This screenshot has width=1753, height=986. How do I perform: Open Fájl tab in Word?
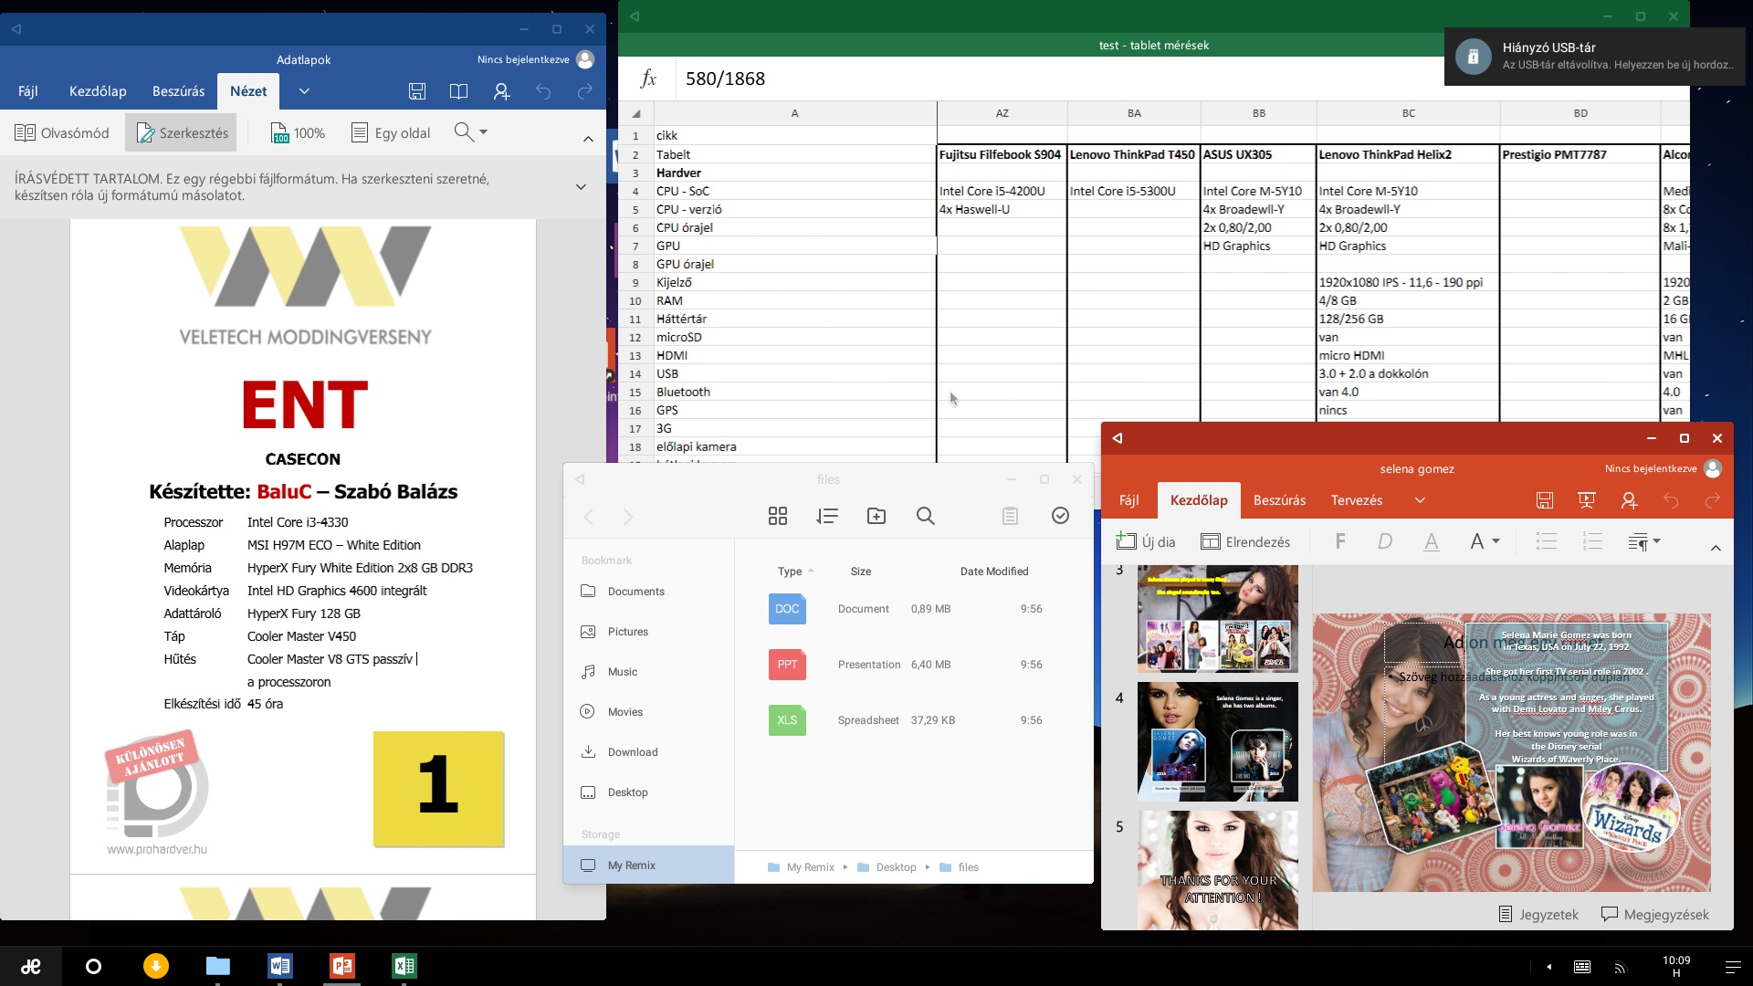coord(28,91)
